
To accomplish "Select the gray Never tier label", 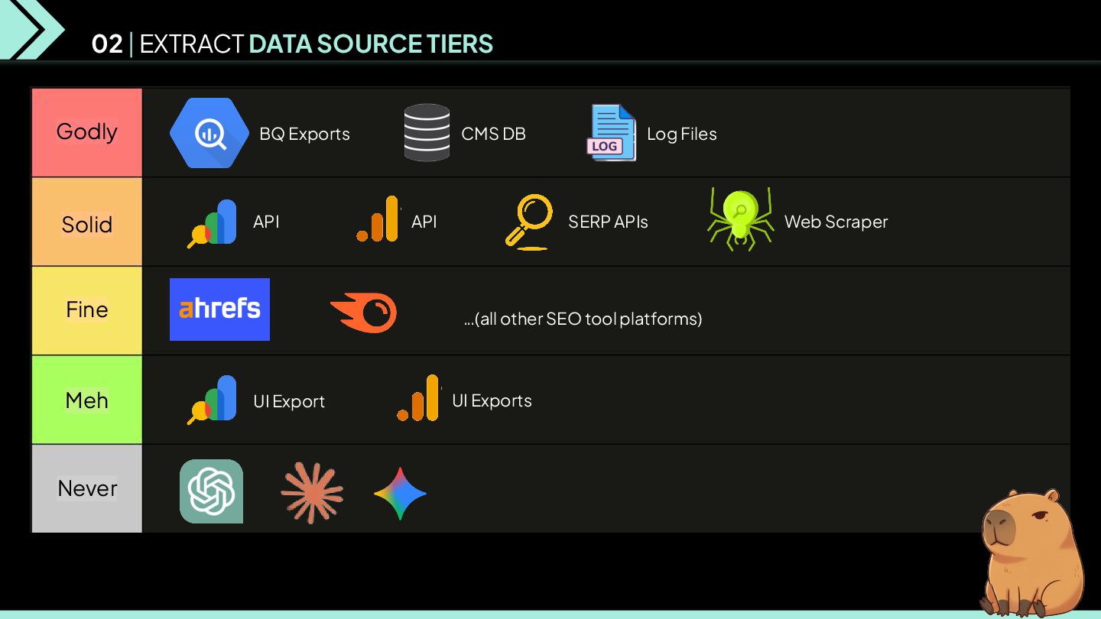I will [87, 488].
